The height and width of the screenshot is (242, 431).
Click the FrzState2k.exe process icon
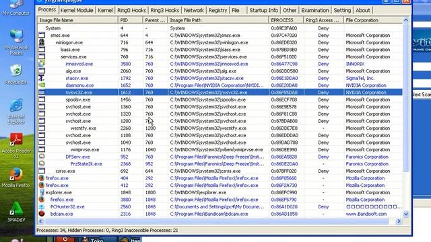click(42, 163)
